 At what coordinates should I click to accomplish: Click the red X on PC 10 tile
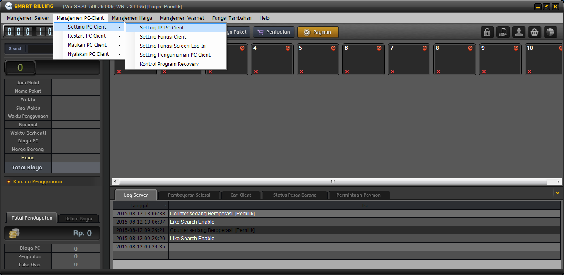(x=530, y=72)
